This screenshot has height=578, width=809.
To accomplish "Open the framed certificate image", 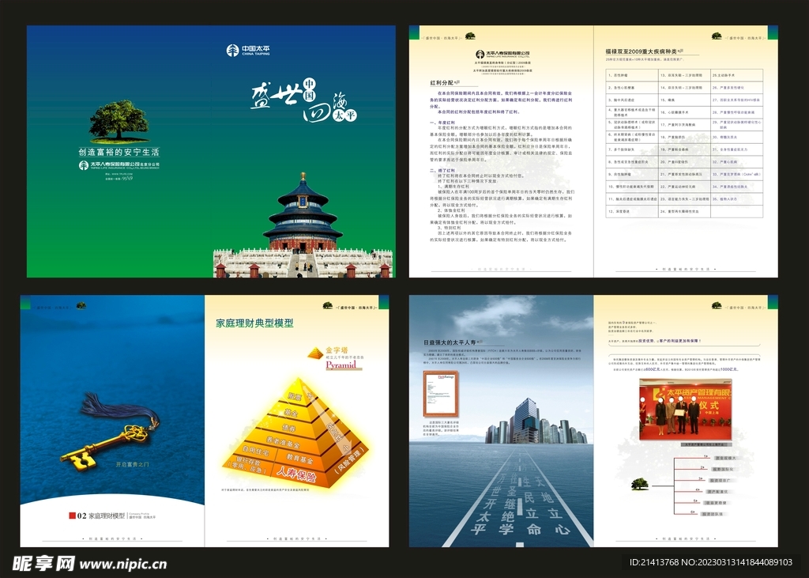I will pyautogui.click(x=435, y=395).
